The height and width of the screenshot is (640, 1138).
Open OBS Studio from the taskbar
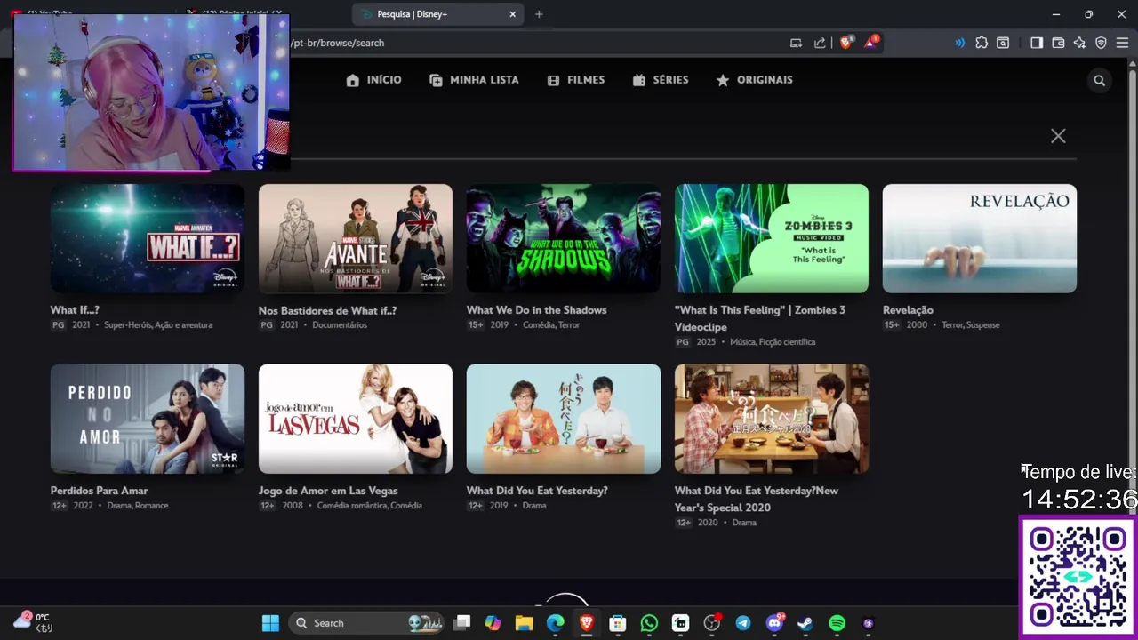point(711,623)
